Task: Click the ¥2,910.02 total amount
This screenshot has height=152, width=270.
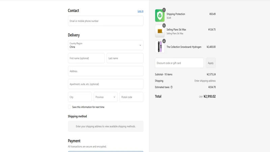Action: 210,96
